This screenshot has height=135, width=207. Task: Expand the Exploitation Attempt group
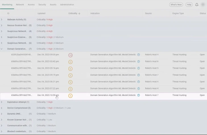coord(2,102)
